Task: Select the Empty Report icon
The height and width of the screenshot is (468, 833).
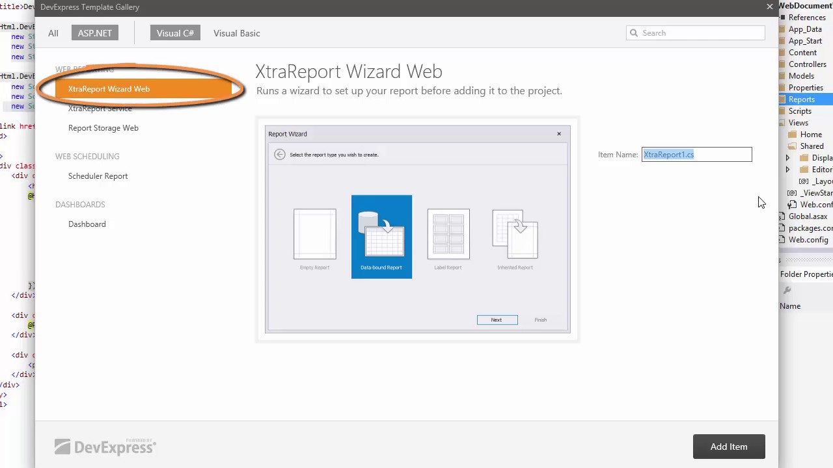Action: coord(315,234)
